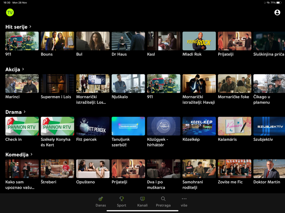The width and height of the screenshot is (285, 213).
Task: Tap the Pretraga magnifier icon
Action: coord(163,199)
